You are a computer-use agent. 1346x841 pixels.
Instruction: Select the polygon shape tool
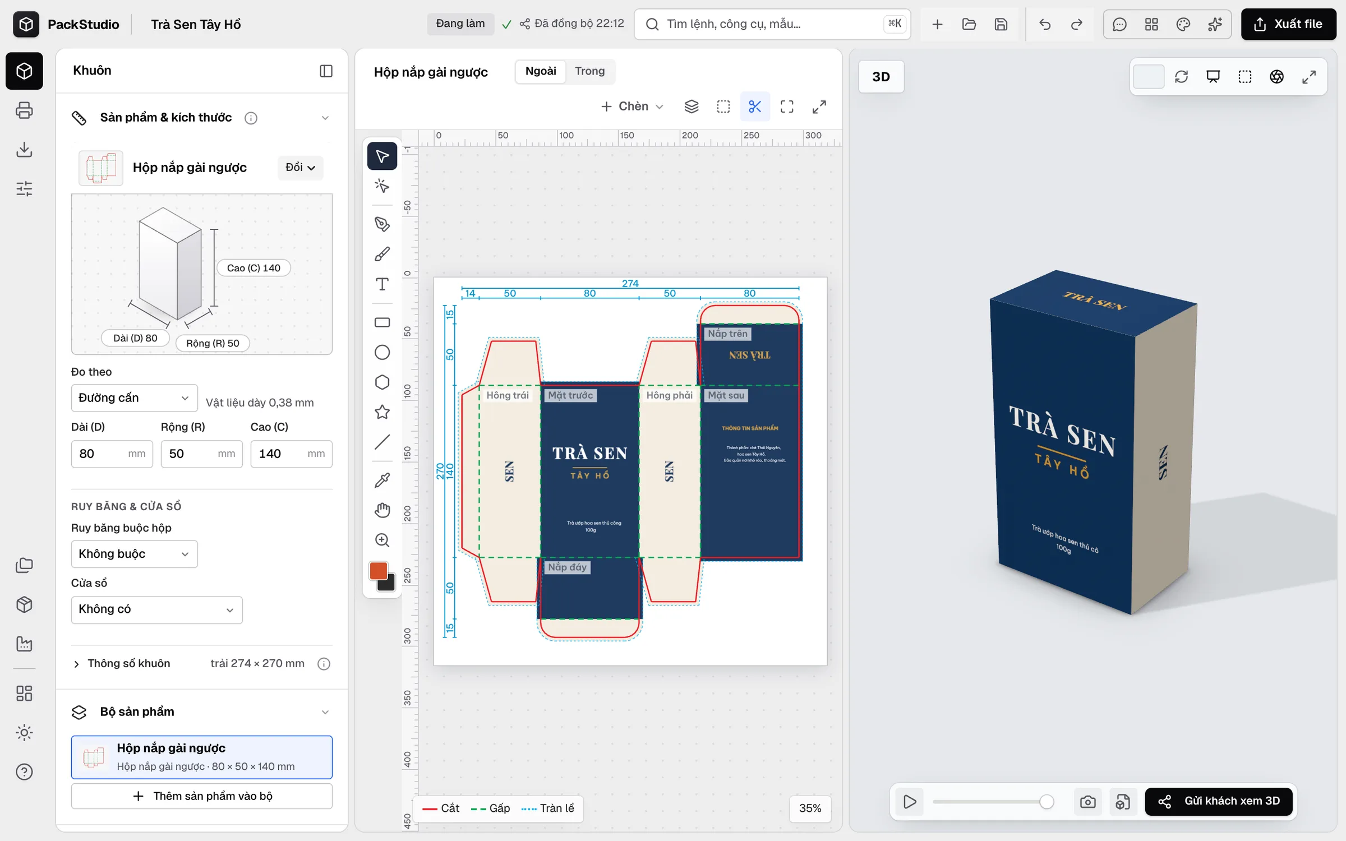click(382, 382)
